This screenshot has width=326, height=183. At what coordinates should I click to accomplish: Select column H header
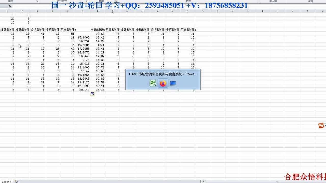pos(82,11)
